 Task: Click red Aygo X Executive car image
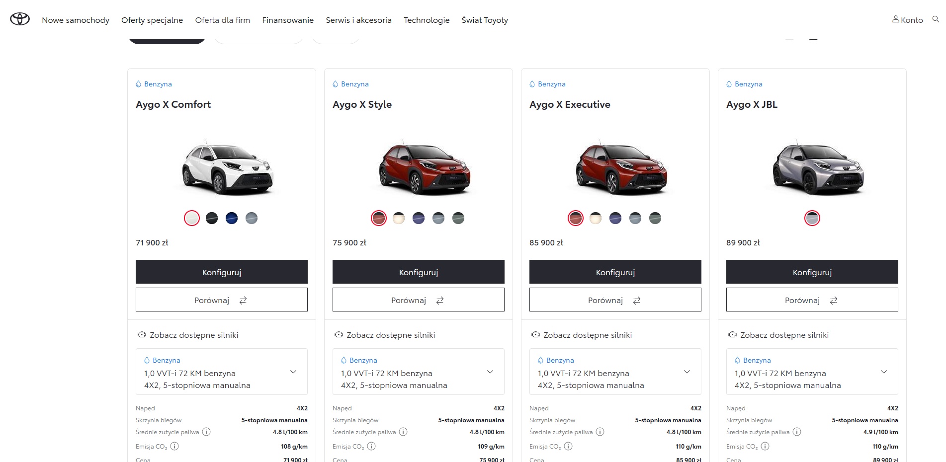[x=621, y=169]
